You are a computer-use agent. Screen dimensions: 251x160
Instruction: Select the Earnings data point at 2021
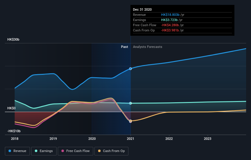point(131,103)
